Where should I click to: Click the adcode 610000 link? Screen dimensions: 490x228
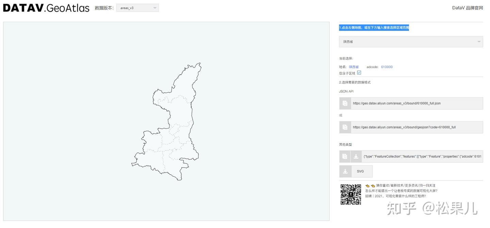click(x=387, y=67)
